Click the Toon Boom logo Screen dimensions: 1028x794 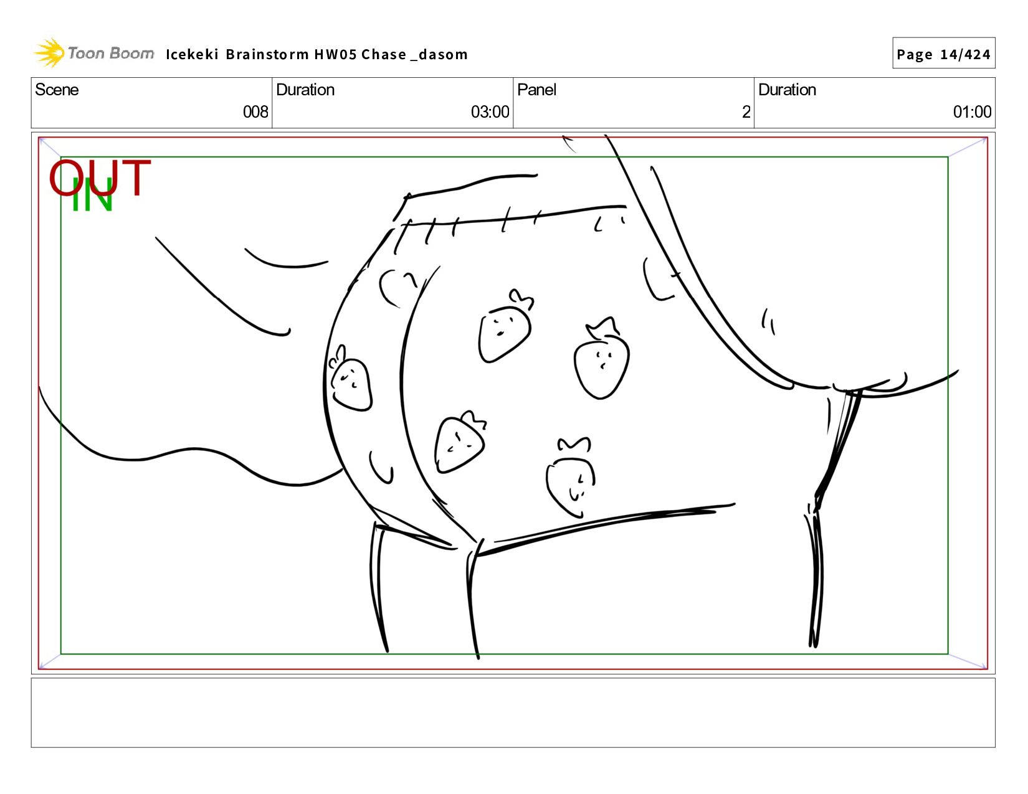pos(93,53)
